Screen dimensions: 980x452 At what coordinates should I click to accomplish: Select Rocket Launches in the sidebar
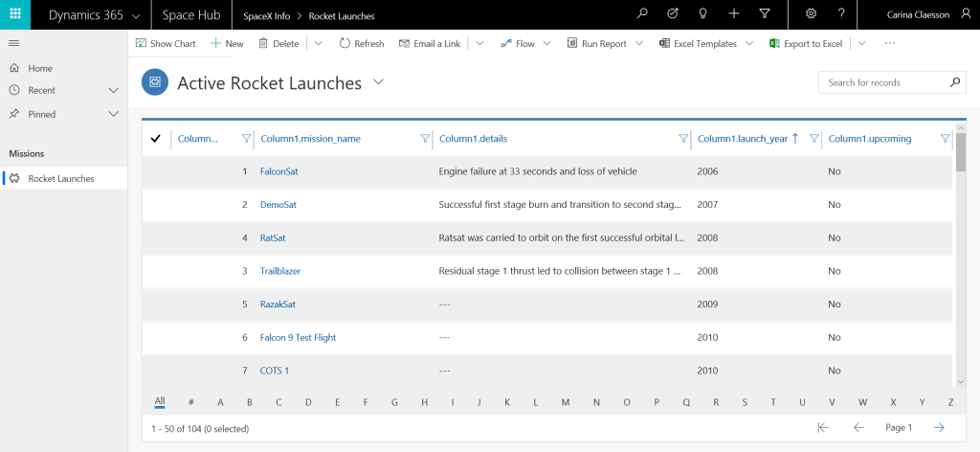point(60,178)
